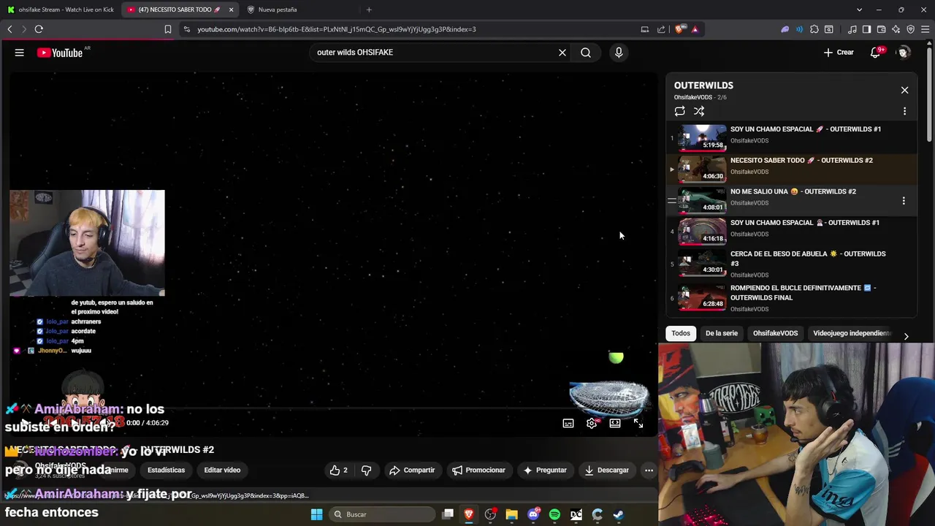Click the Compartir button
This screenshot has width=935, height=526.
(x=412, y=470)
